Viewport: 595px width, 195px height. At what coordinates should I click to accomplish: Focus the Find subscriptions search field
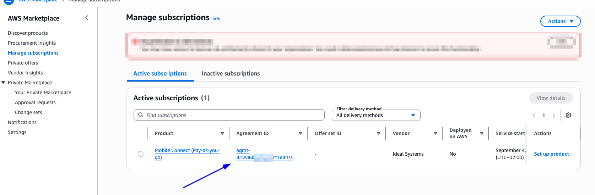click(229, 115)
